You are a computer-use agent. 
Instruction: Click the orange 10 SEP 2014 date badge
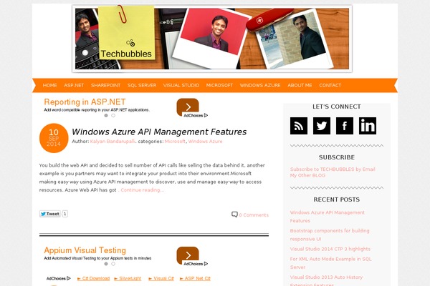click(x=54, y=138)
